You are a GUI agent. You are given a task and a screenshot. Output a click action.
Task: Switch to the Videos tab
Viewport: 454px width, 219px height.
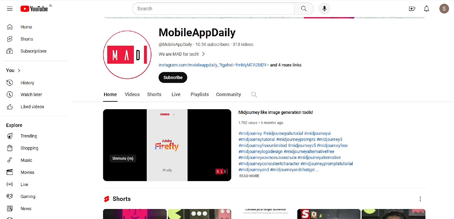coord(132,94)
